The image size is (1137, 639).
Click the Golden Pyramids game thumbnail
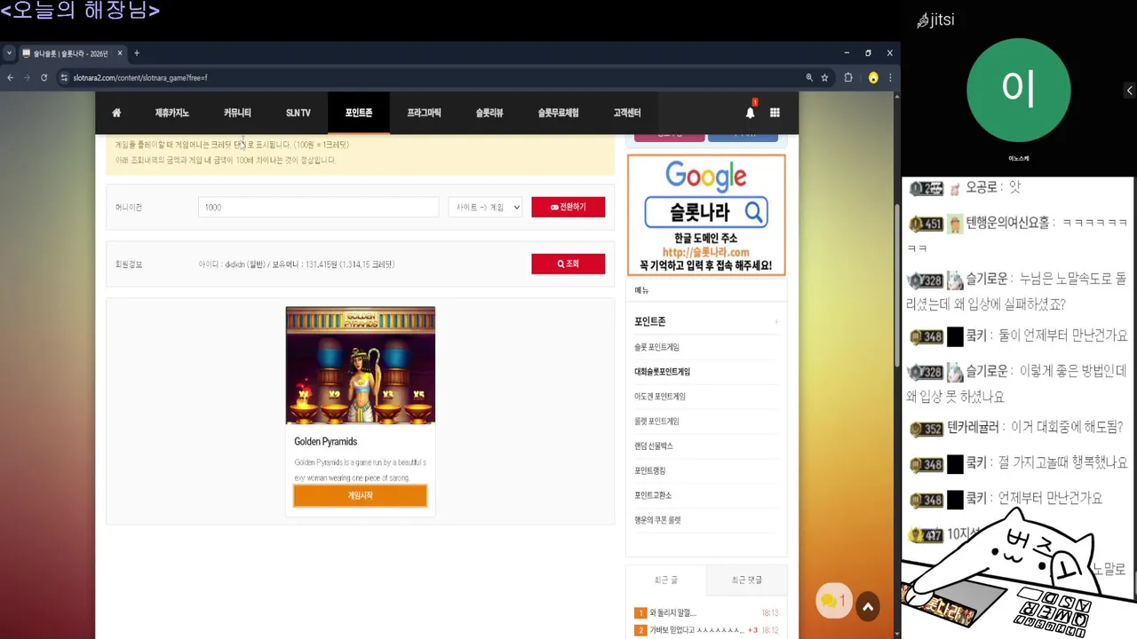pyautogui.click(x=361, y=366)
